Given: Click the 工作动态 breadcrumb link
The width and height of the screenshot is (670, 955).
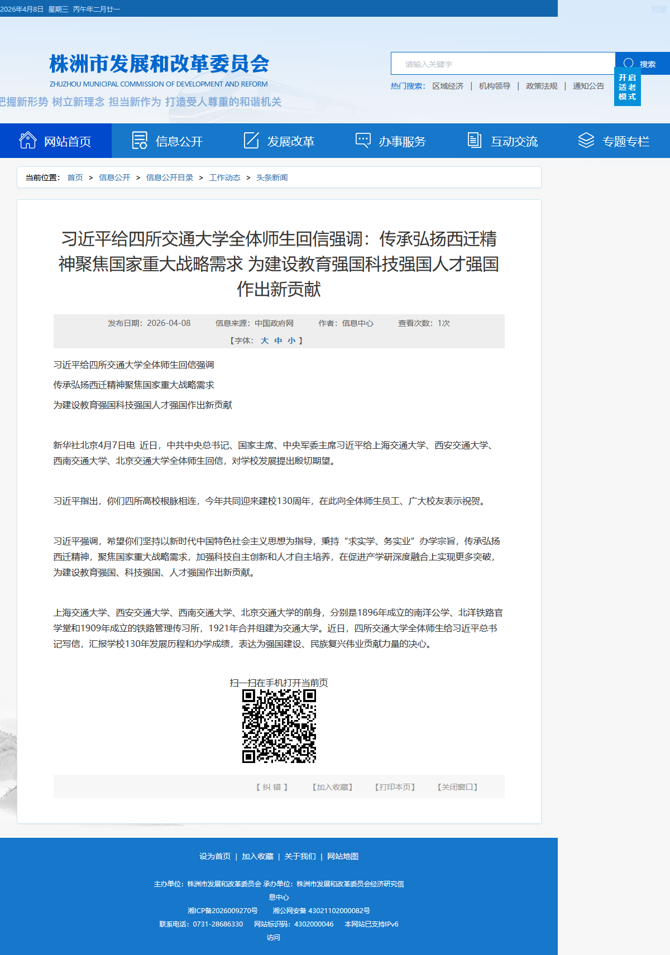Looking at the screenshot, I should coord(224,177).
